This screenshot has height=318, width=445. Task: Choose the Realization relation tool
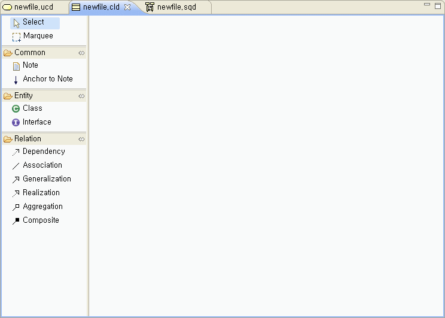41,193
